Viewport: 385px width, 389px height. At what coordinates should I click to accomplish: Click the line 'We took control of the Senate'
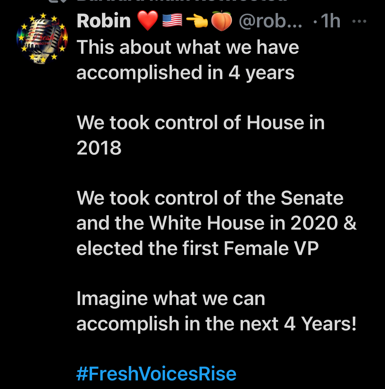(x=210, y=198)
